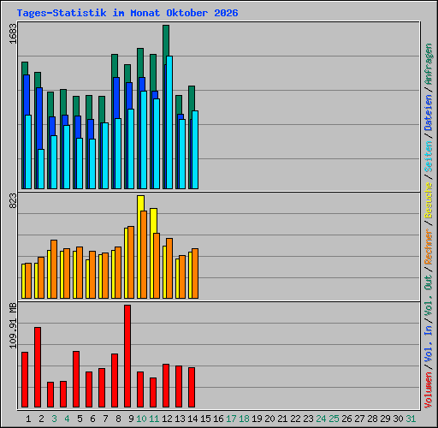
Task: Click the 'Dateien' legend label
Action: pos(429,113)
